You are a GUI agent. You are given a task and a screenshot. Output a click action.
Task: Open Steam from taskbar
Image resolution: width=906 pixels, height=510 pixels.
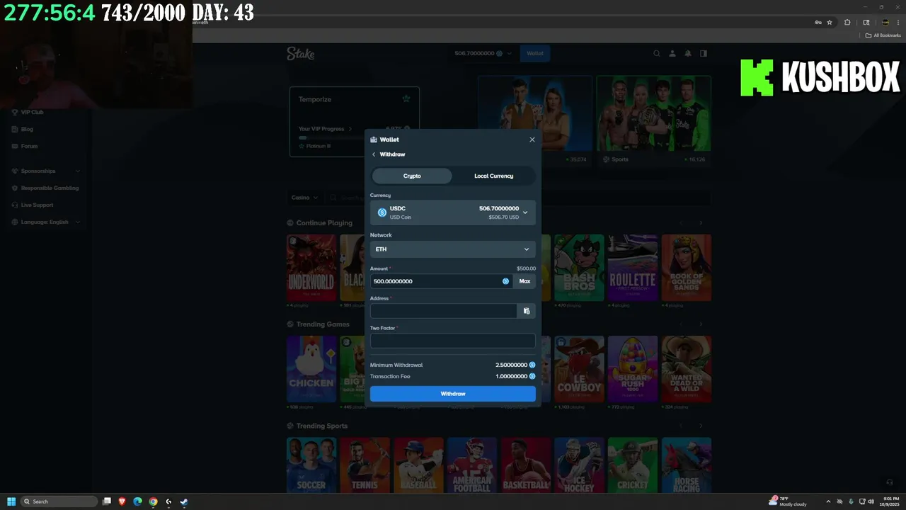pyautogui.click(x=184, y=501)
